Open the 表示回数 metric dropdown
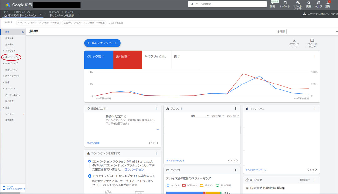Screen dimensions: 338x194 pos(123,57)
